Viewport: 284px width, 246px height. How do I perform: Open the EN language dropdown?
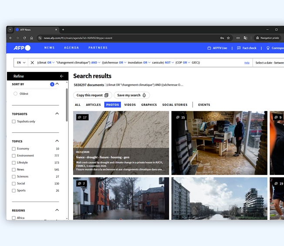21,63
